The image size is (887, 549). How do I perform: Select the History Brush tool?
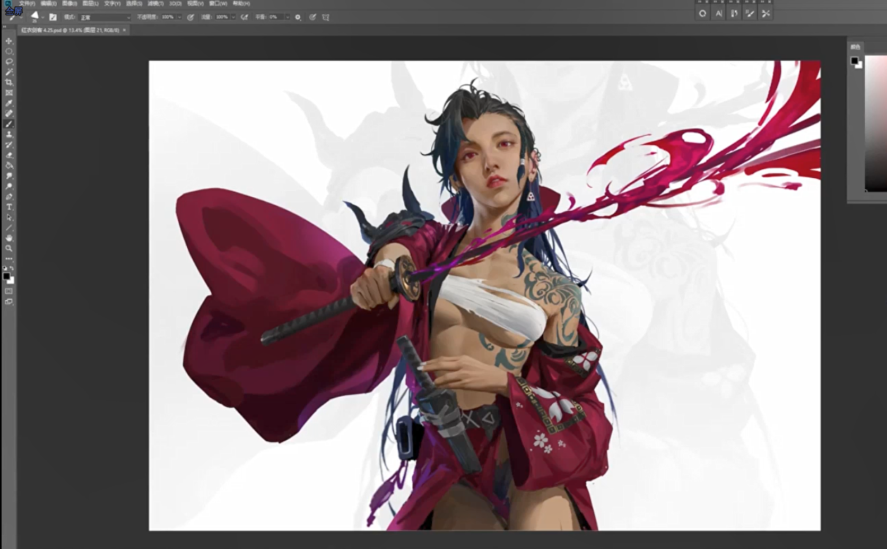pos(9,145)
